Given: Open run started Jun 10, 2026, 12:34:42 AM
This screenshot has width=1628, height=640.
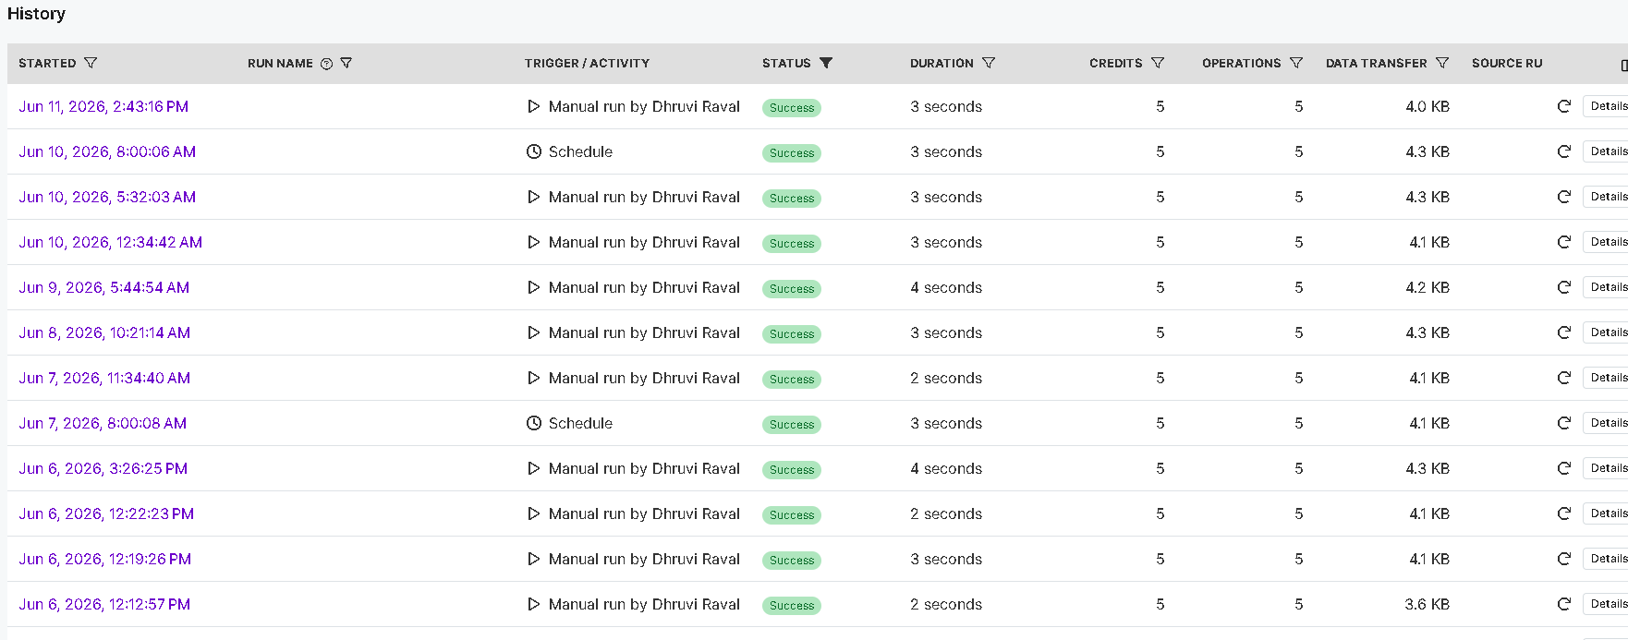Looking at the screenshot, I should (110, 242).
